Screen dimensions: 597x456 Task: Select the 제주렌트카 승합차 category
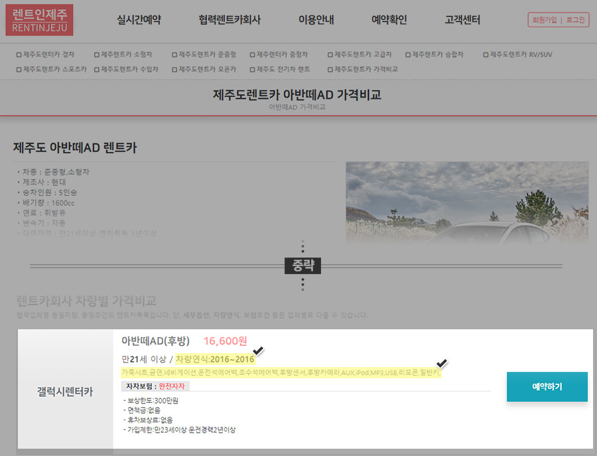coord(434,54)
